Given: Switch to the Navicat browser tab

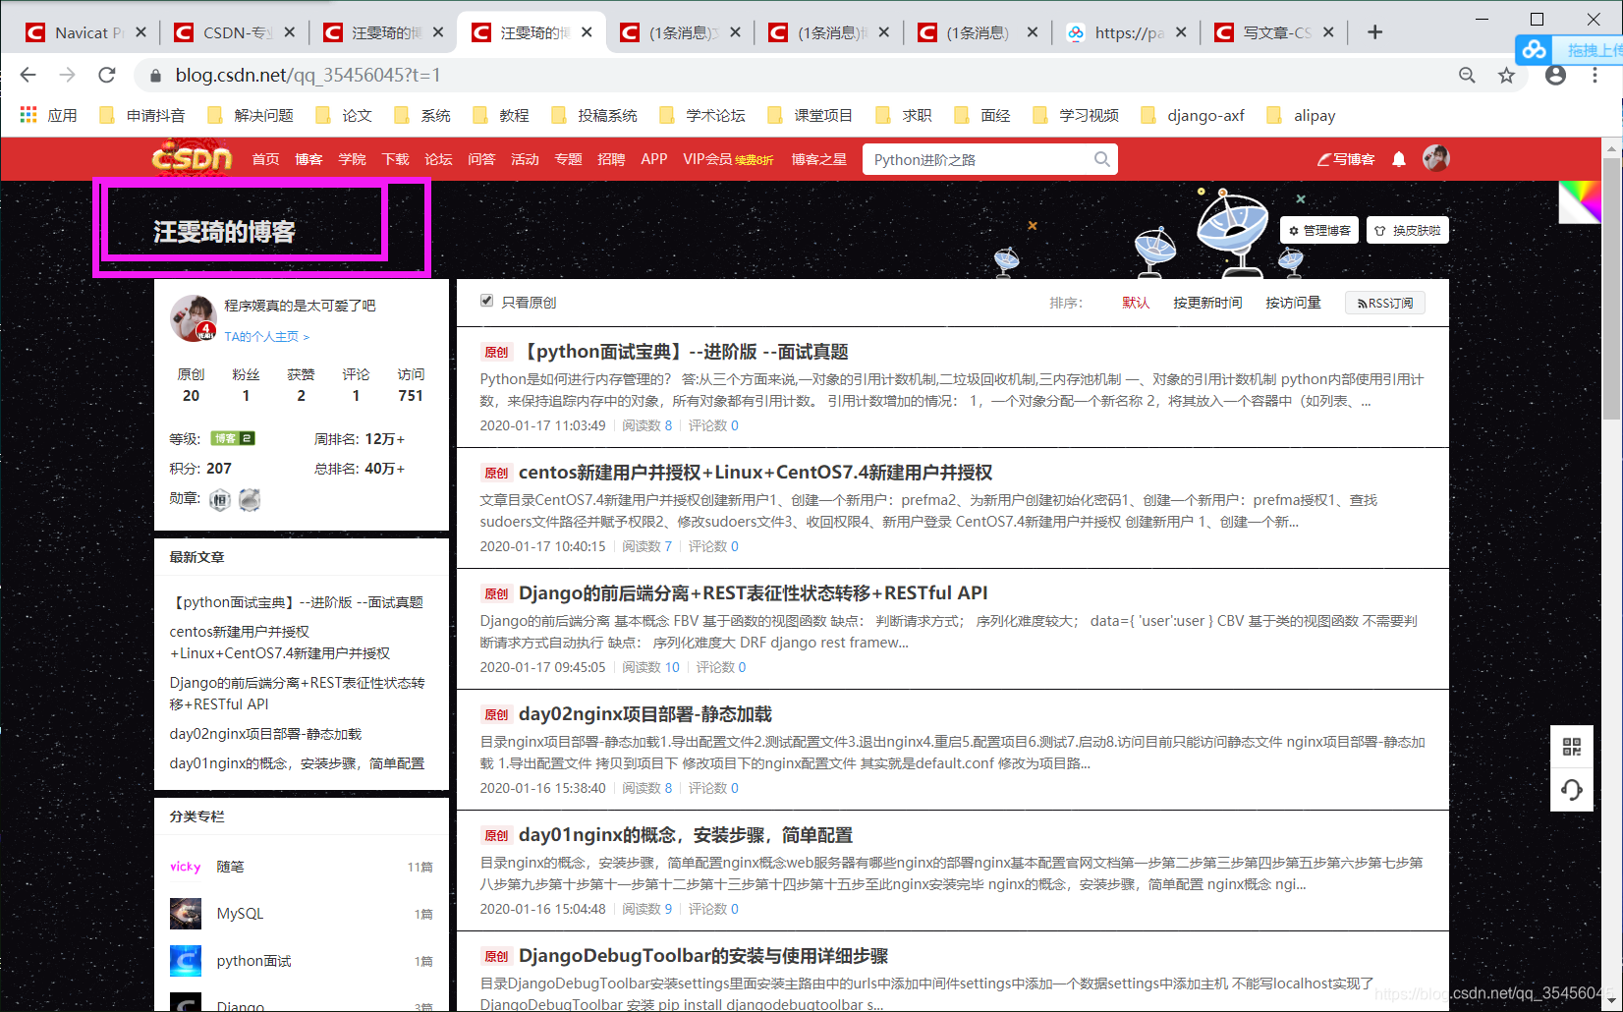Looking at the screenshot, I should [86, 32].
